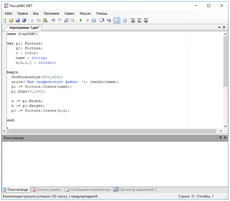This screenshot has width=230, height=201.
Task: Save all files via toolbar
Action: coord(24,20)
